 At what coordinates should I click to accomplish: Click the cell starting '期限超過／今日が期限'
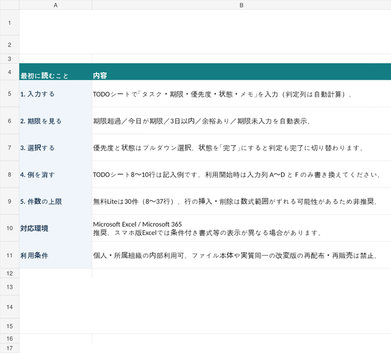[x=242, y=121]
